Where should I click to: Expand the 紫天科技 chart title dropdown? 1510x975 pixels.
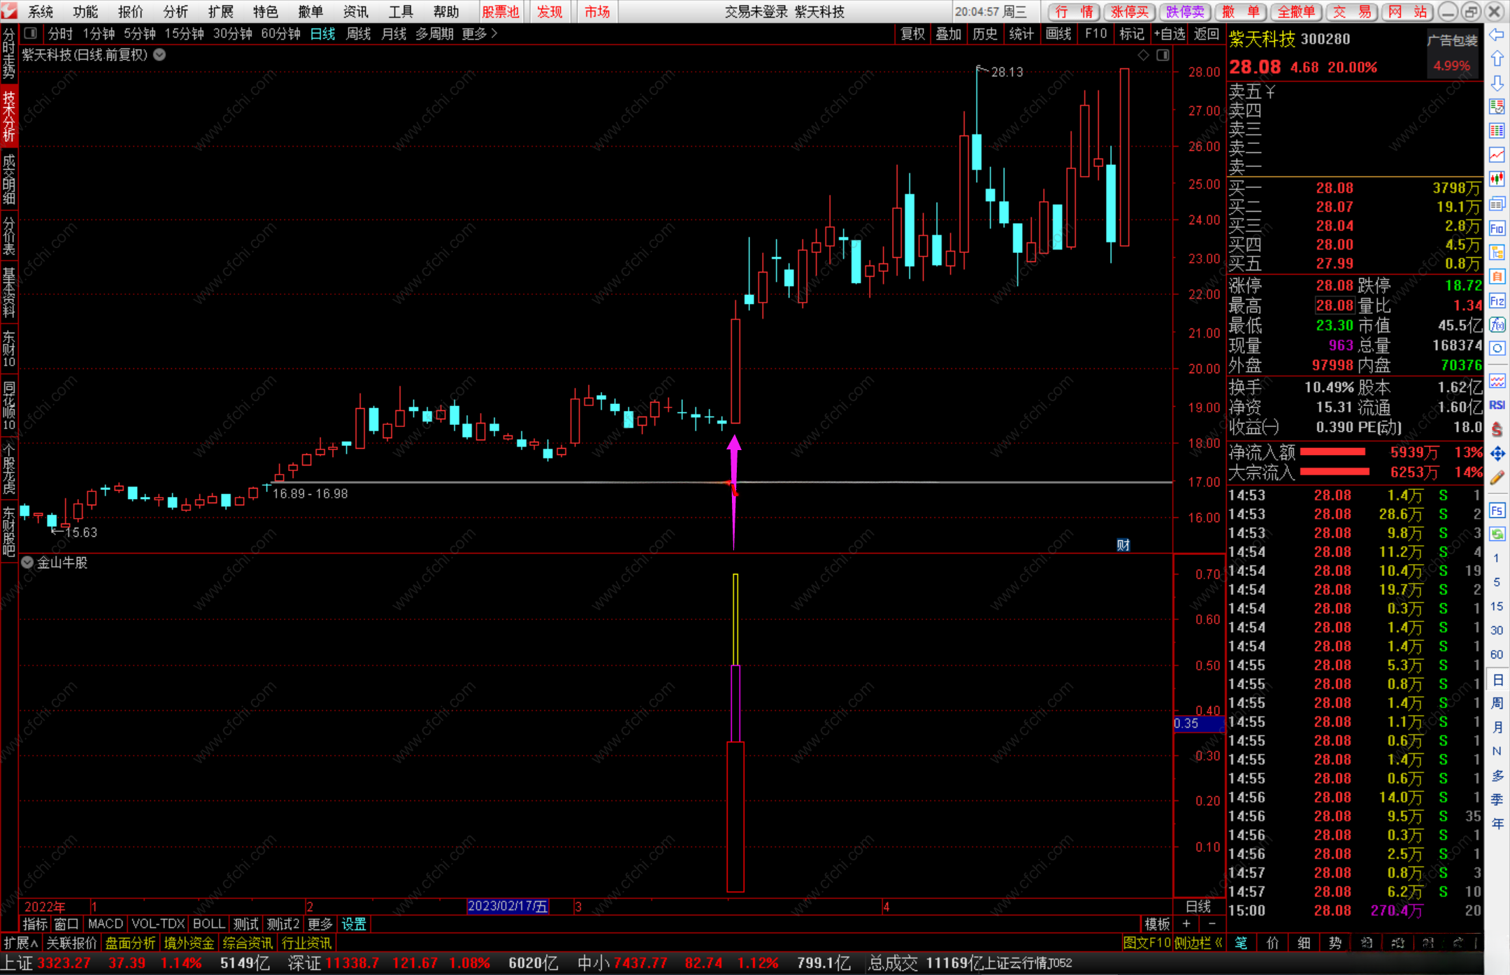[160, 55]
